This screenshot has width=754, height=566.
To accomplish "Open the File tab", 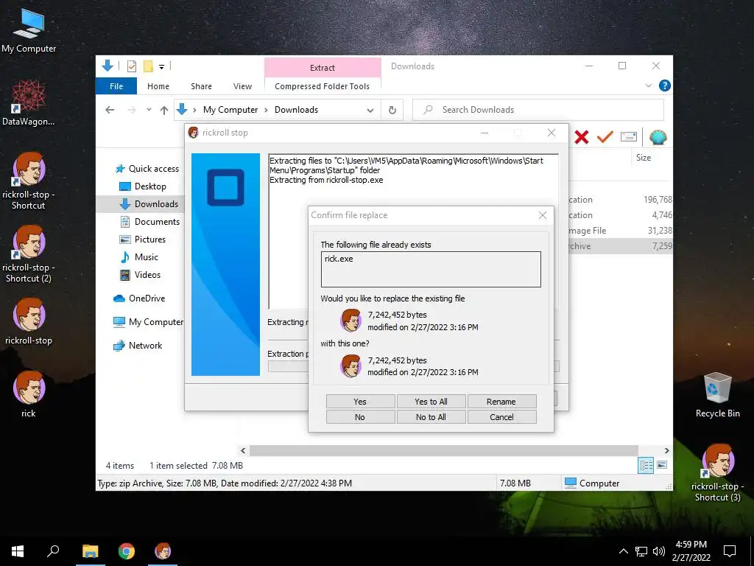I will click(116, 86).
